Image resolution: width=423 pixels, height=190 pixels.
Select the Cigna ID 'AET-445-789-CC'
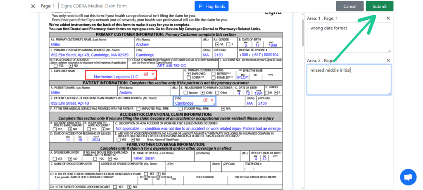pos(171,66)
